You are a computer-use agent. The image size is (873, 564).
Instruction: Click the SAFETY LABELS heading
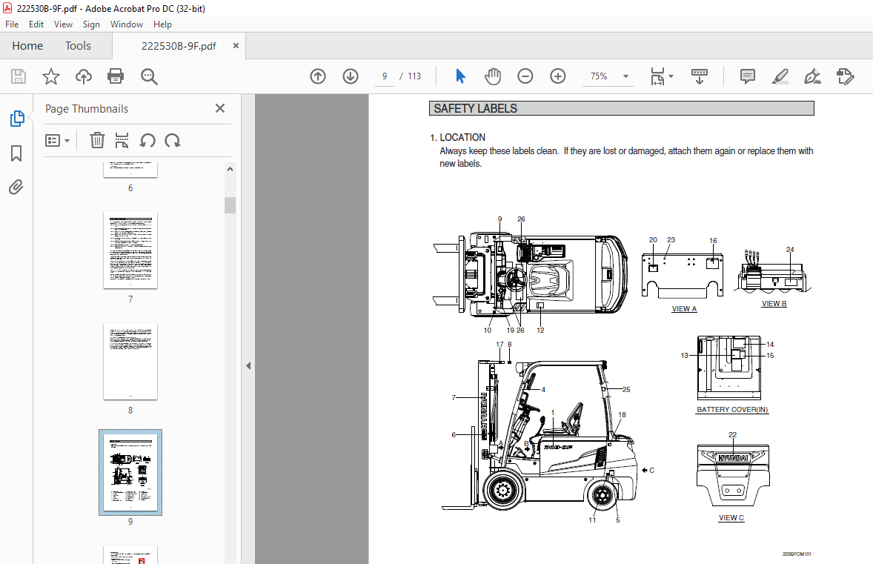coord(476,108)
